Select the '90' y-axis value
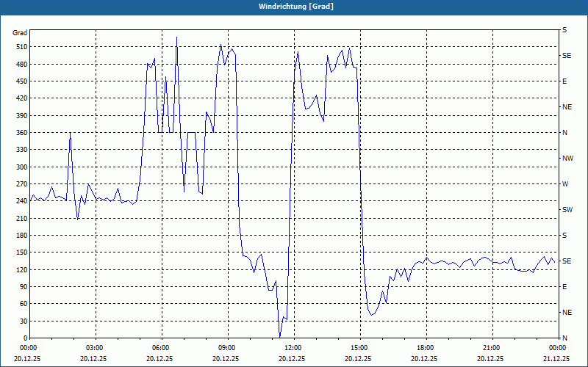This screenshot has height=367, width=588. click(24, 287)
